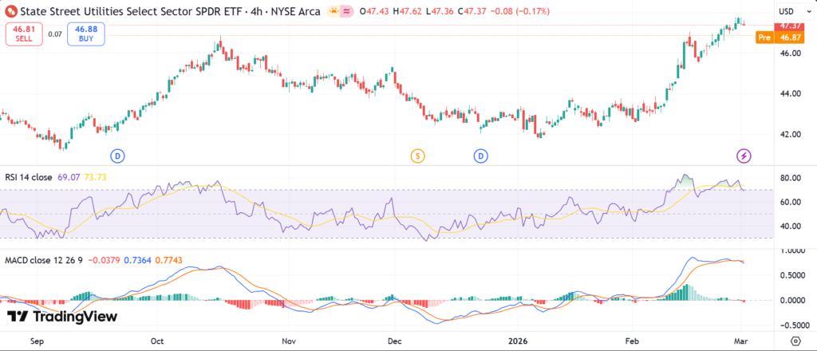Click the RSI value 69.07
Image resolution: width=817 pixels, height=351 pixels.
(67, 177)
